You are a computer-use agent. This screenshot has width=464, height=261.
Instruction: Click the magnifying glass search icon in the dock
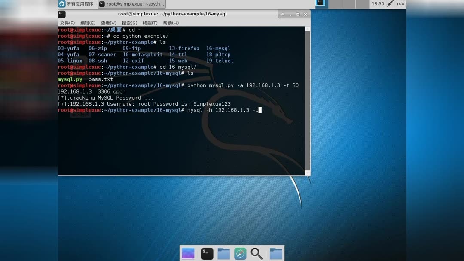click(256, 253)
